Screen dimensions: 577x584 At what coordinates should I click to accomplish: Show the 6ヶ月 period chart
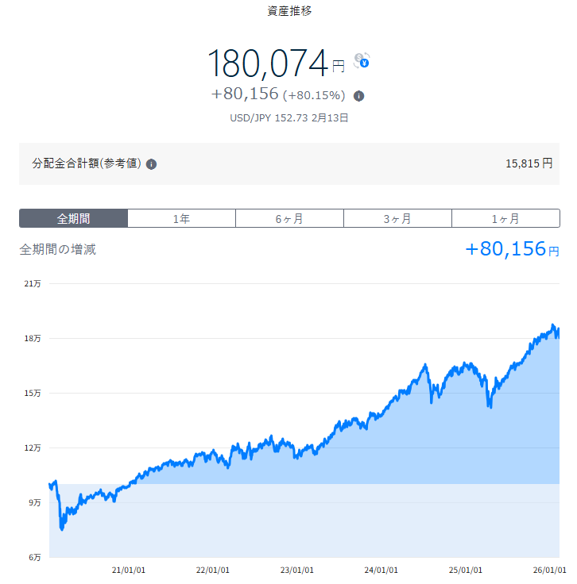pos(289,219)
